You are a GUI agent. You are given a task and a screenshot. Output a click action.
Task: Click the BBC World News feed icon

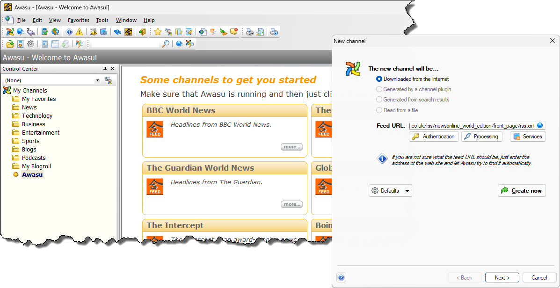155,129
